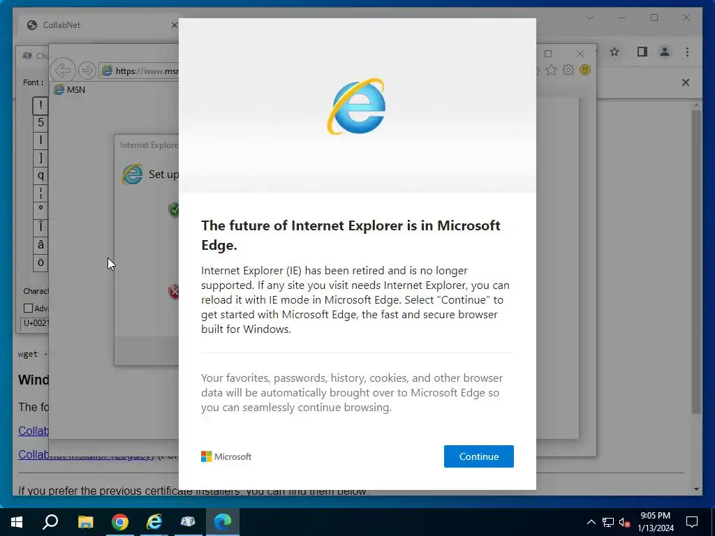Viewport: 715px width, 536px height.
Task: Open File Explorer from the taskbar
Action: [85, 522]
